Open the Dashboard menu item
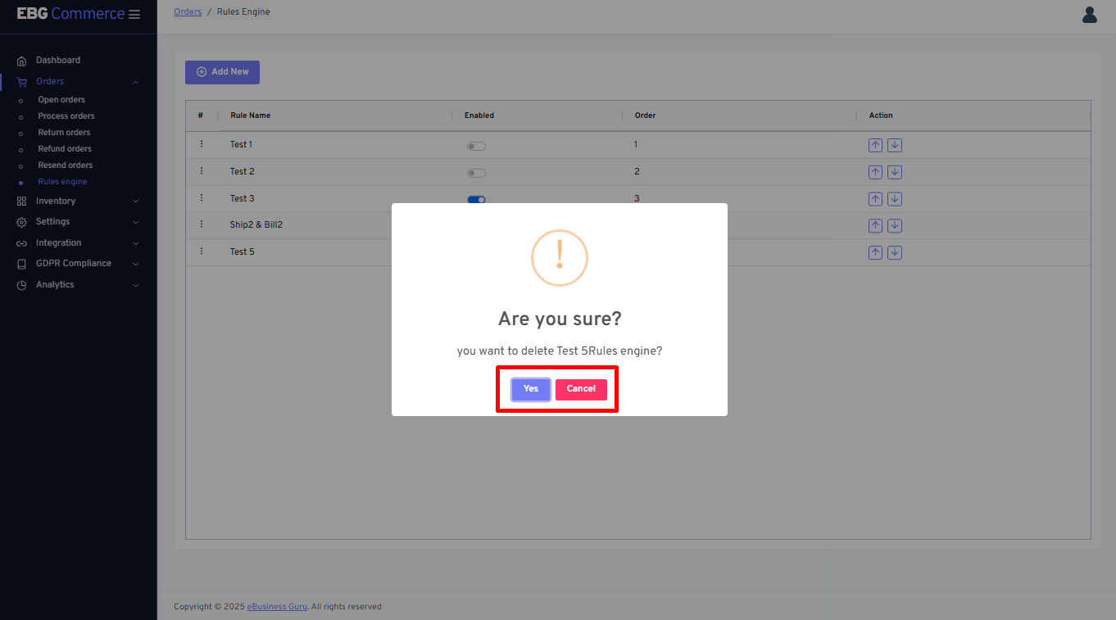 57,61
